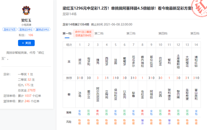Click the recommendation 3 for match 3
Image resolution: width=207 pixels, height=130 pixels.
tap(98, 78)
